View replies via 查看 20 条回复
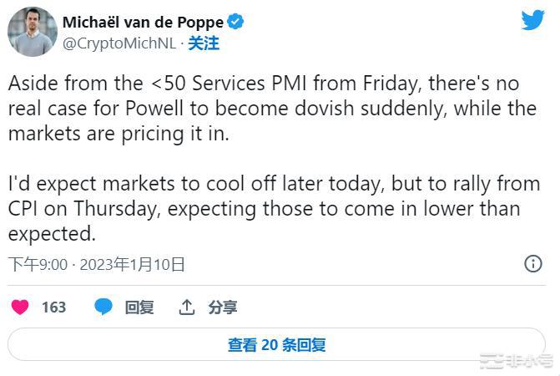Viewport: 560px width, 376px height. pos(276,344)
